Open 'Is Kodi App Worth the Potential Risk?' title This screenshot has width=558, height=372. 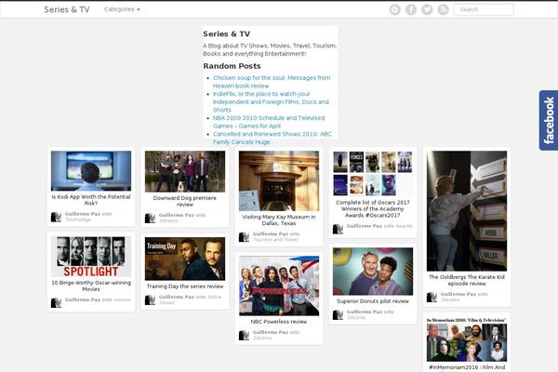(x=91, y=200)
